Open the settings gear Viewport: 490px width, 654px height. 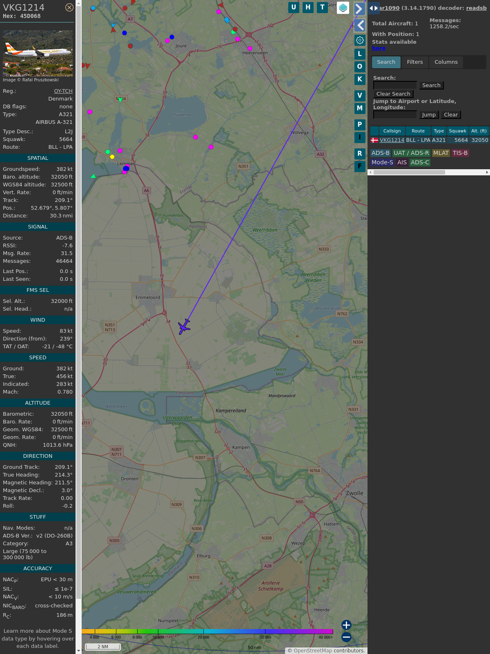pos(360,40)
